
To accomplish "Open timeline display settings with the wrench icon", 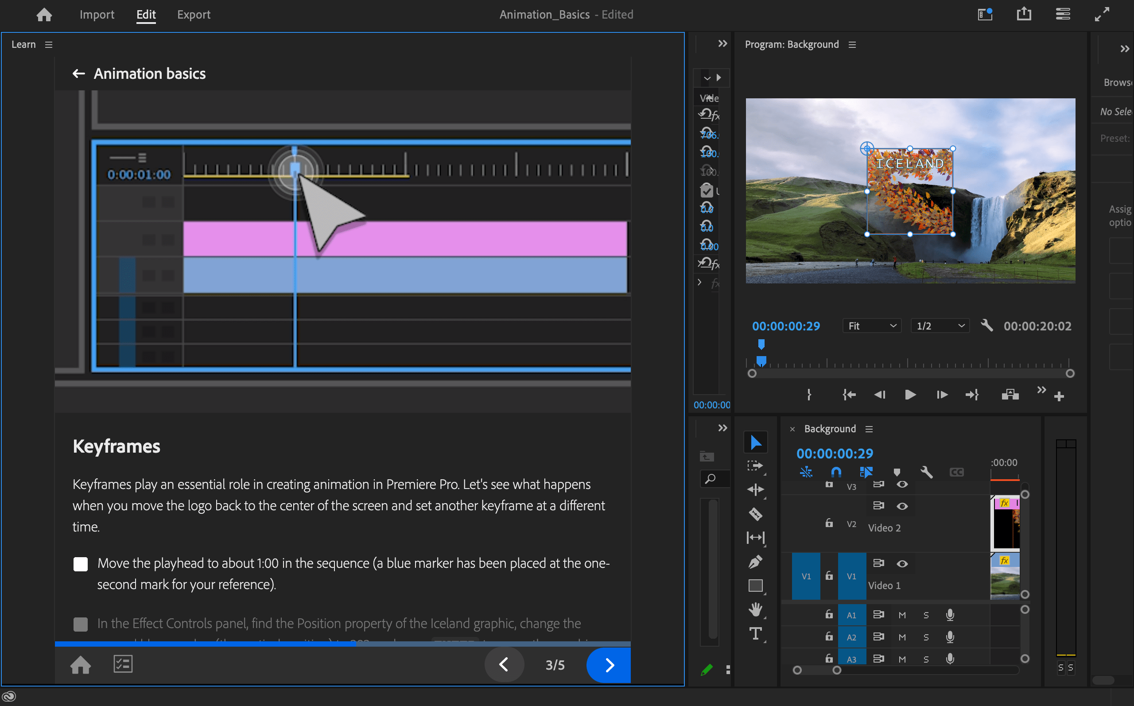I will 926,472.
